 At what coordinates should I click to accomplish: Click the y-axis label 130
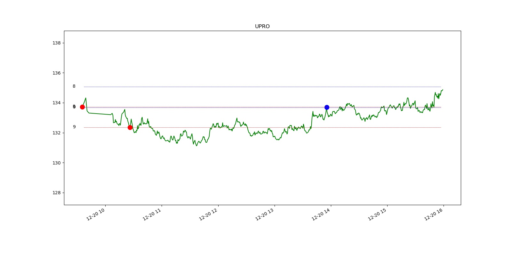(x=56, y=163)
